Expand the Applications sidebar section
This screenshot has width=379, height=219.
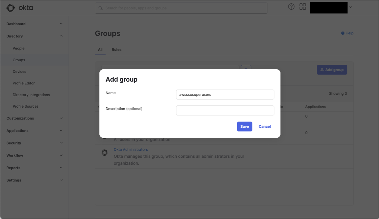pos(61,131)
